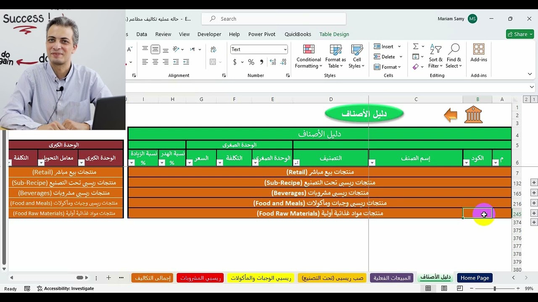This screenshot has height=302, width=538.
Task: Switch to Page Break Preview
Action: coord(460,289)
